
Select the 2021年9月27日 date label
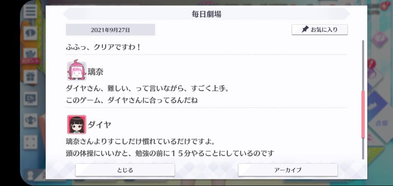click(110, 30)
